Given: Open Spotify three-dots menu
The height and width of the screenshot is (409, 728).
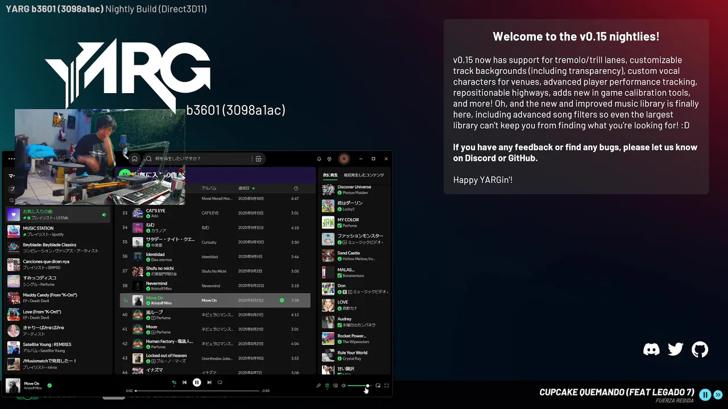Looking at the screenshot, I should (11, 159).
